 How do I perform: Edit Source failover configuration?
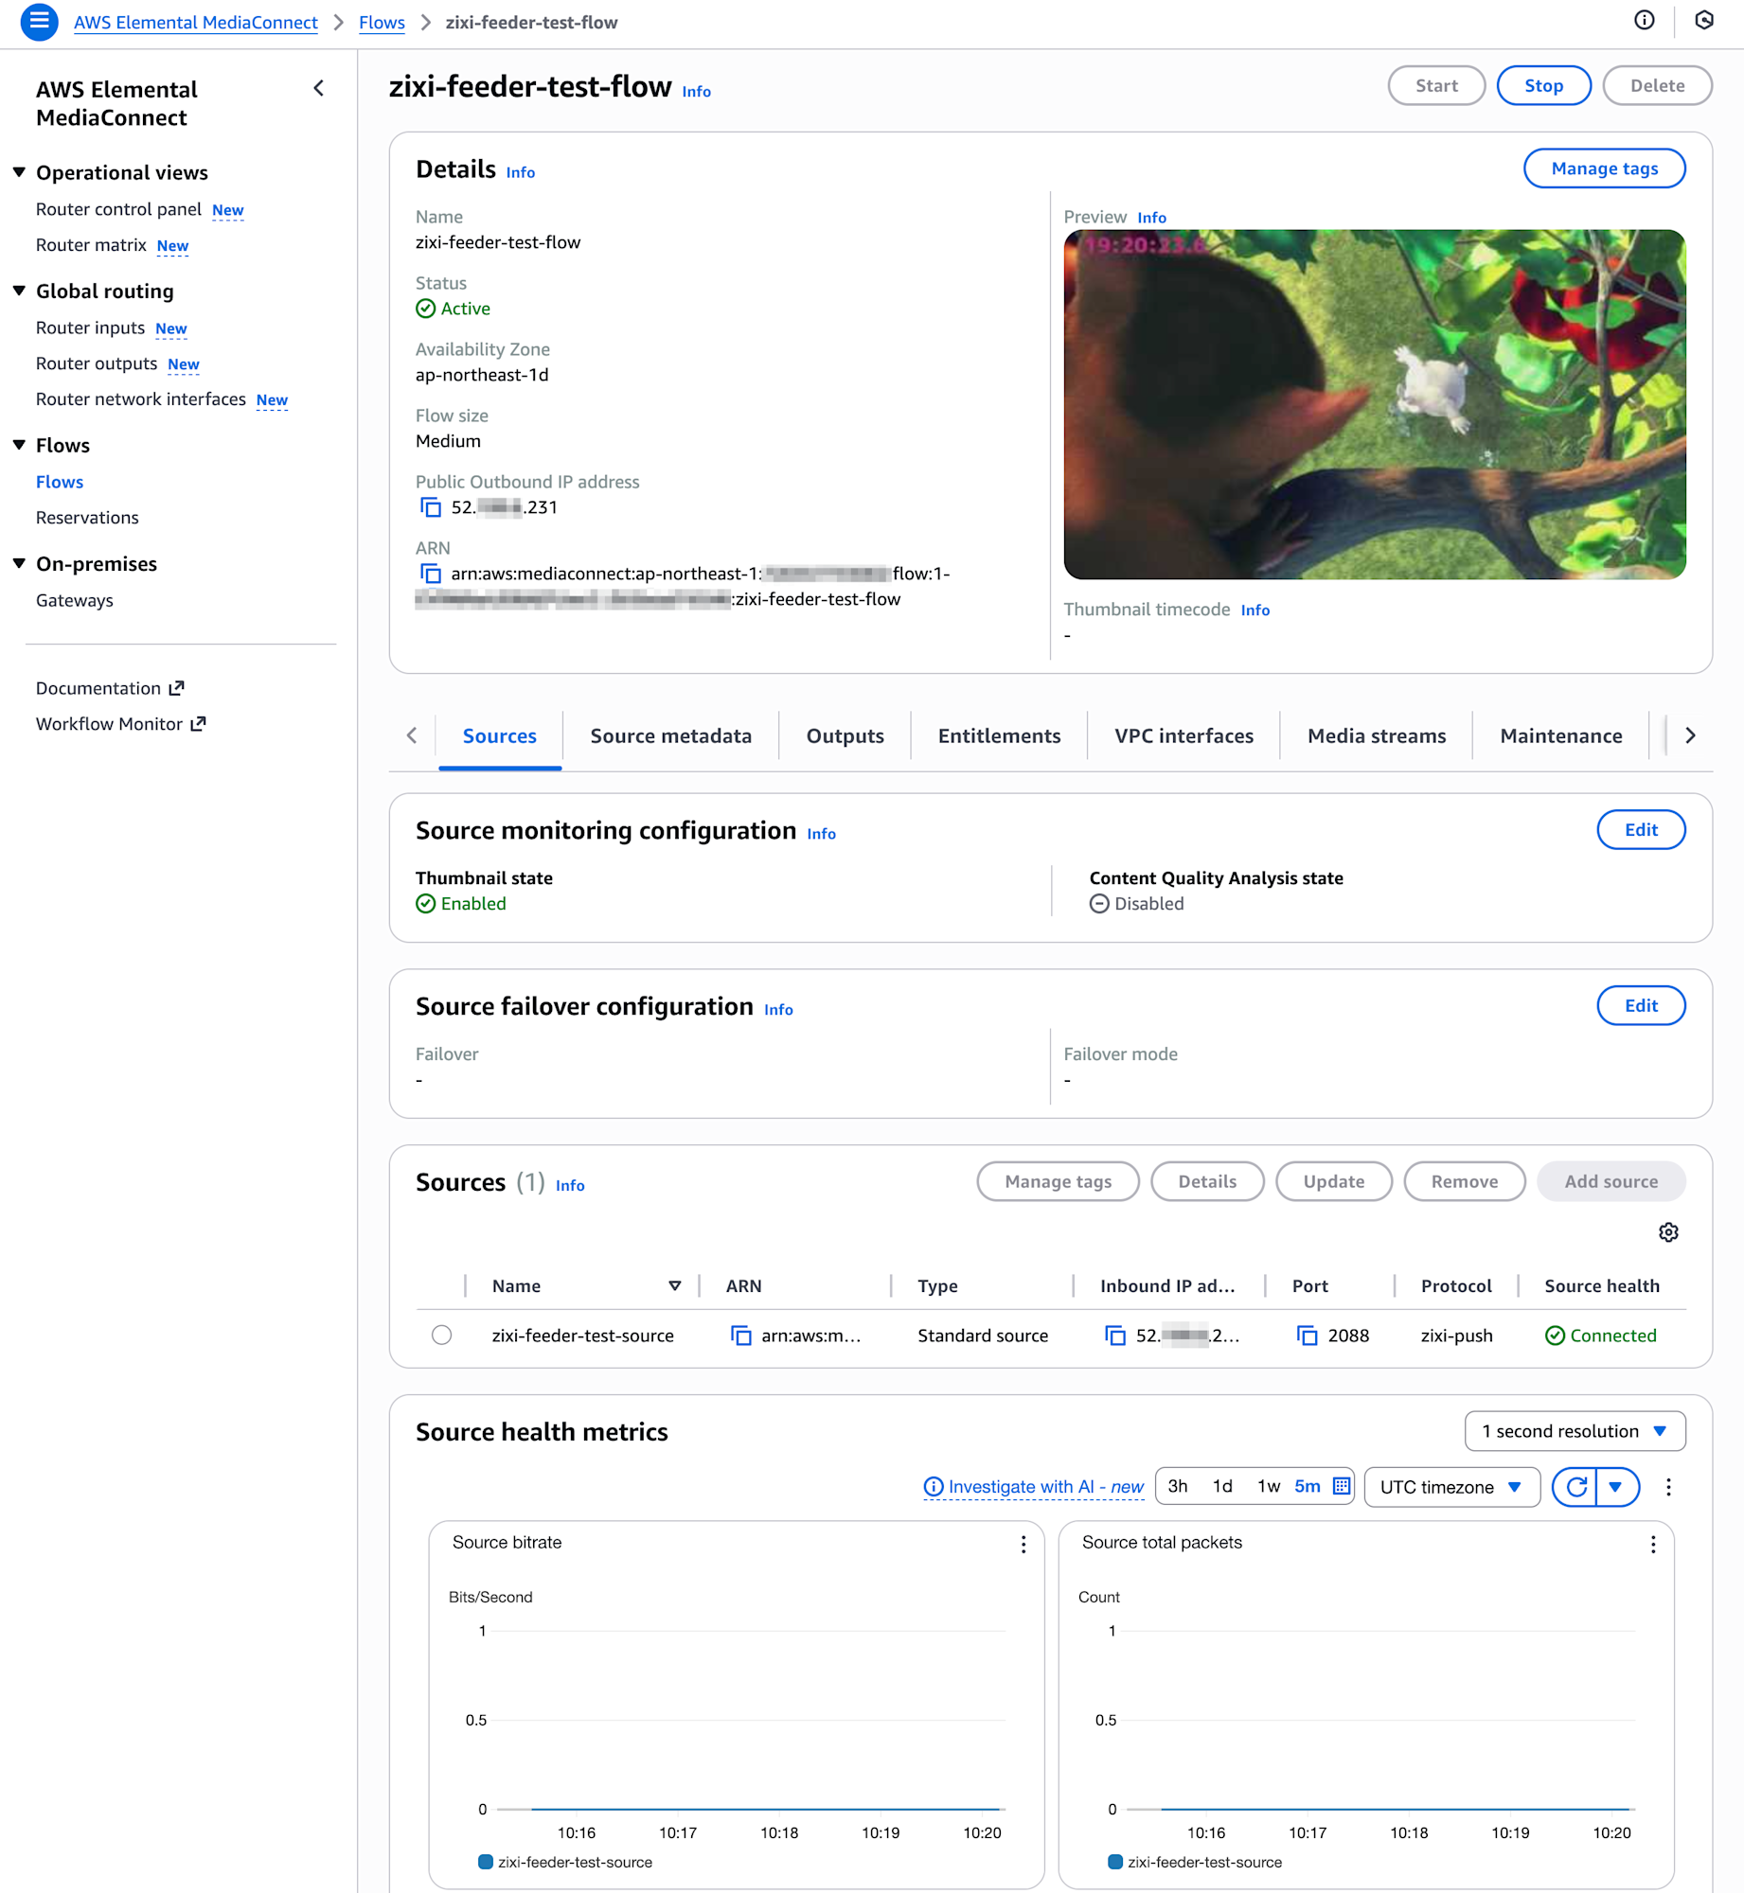(1641, 1006)
